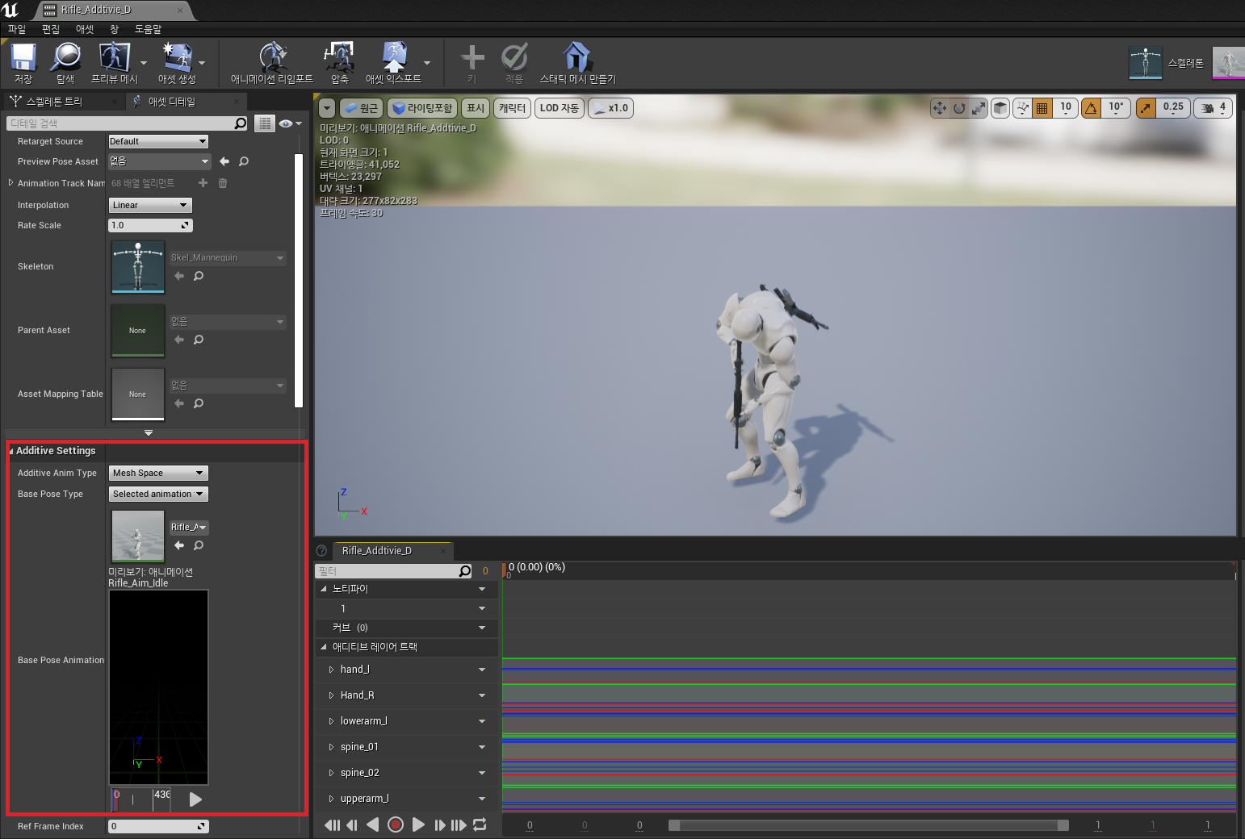Viewport: 1245px width, 839px height.
Task: Open the Base Pose Type Selected animation dropdown
Action: click(158, 494)
